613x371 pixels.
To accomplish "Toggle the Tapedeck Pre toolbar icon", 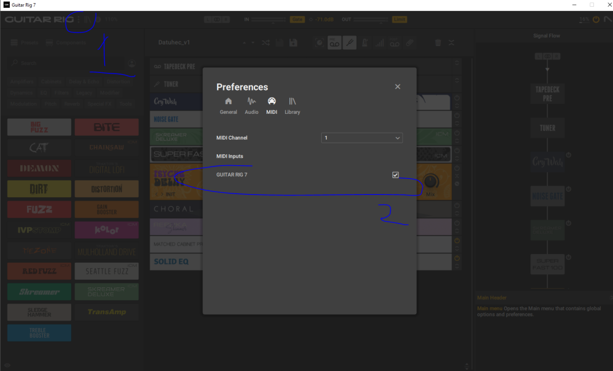I will click(x=334, y=43).
